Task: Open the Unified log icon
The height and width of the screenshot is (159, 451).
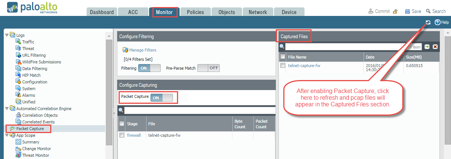Action: (x=18, y=102)
